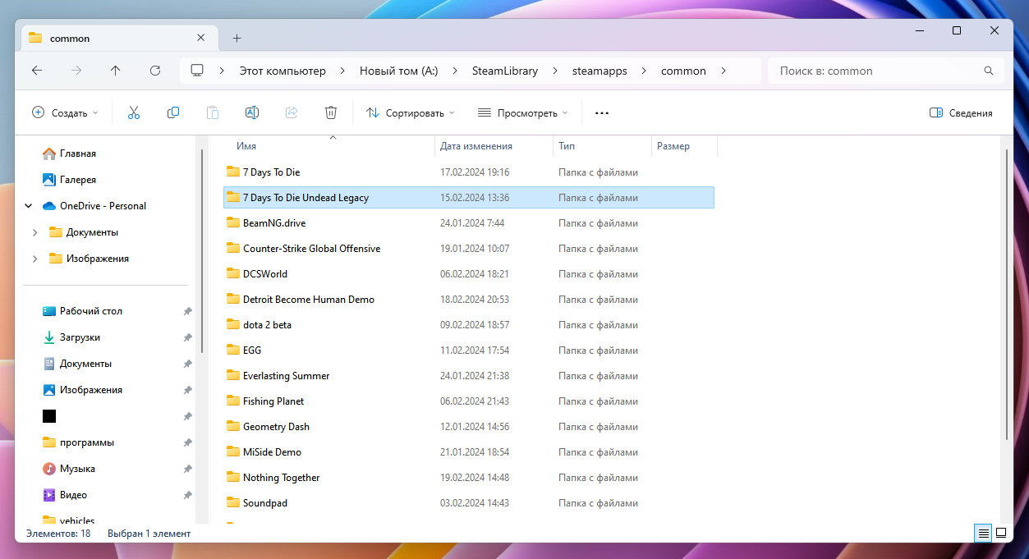Select the EGG folder

(469, 351)
